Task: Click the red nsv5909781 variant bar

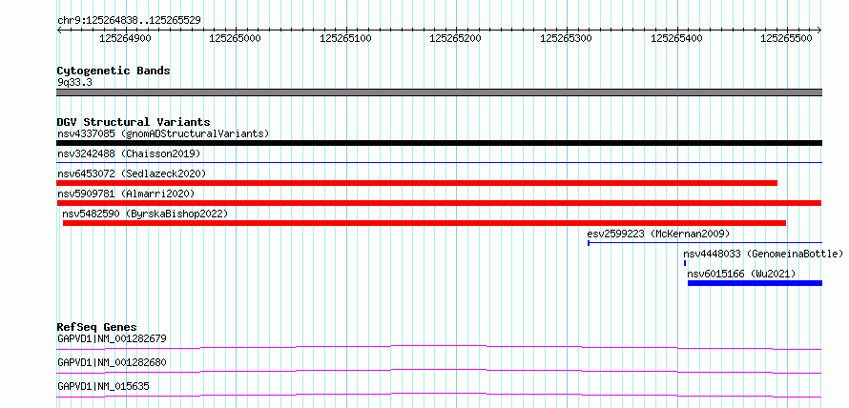Action: 439,203
